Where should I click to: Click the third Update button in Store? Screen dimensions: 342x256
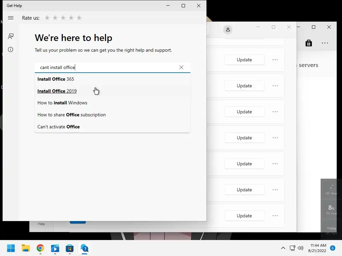pos(244,112)
